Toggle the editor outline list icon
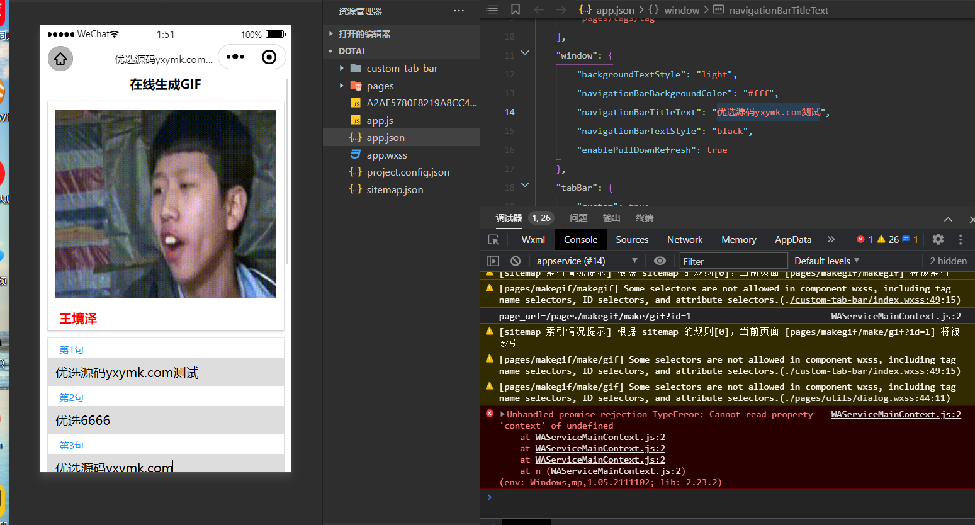Viewport: 975px width, 525px height. (492, 9)
